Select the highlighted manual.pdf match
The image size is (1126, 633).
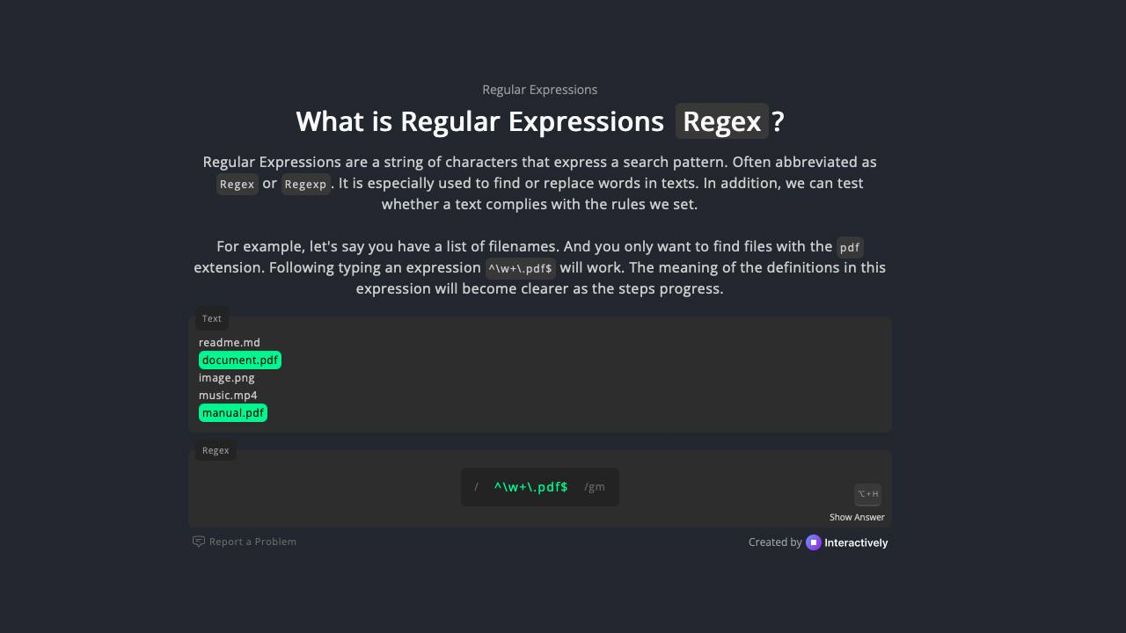point(232,412)
